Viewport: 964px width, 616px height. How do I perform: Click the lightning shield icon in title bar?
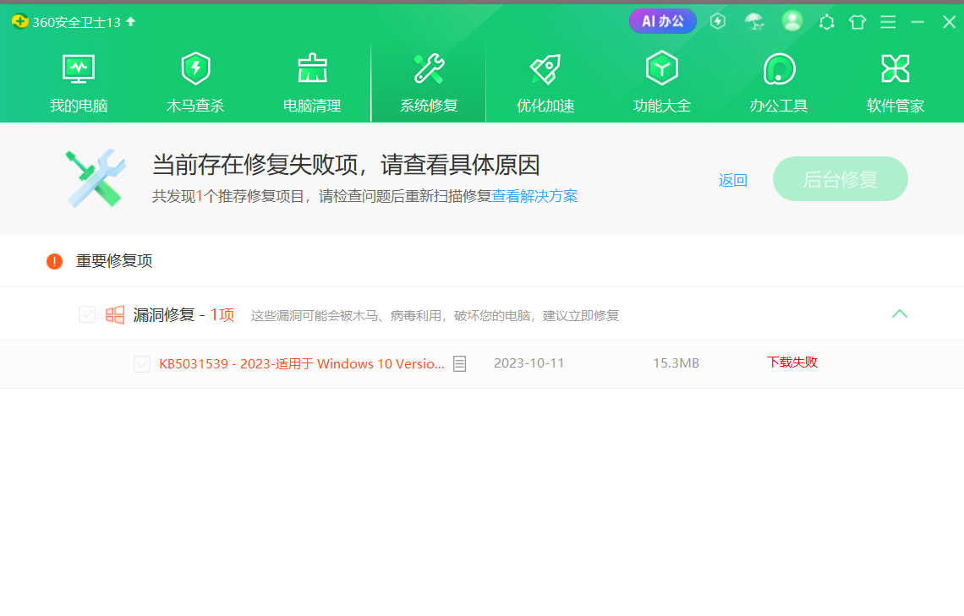(717, 21)
